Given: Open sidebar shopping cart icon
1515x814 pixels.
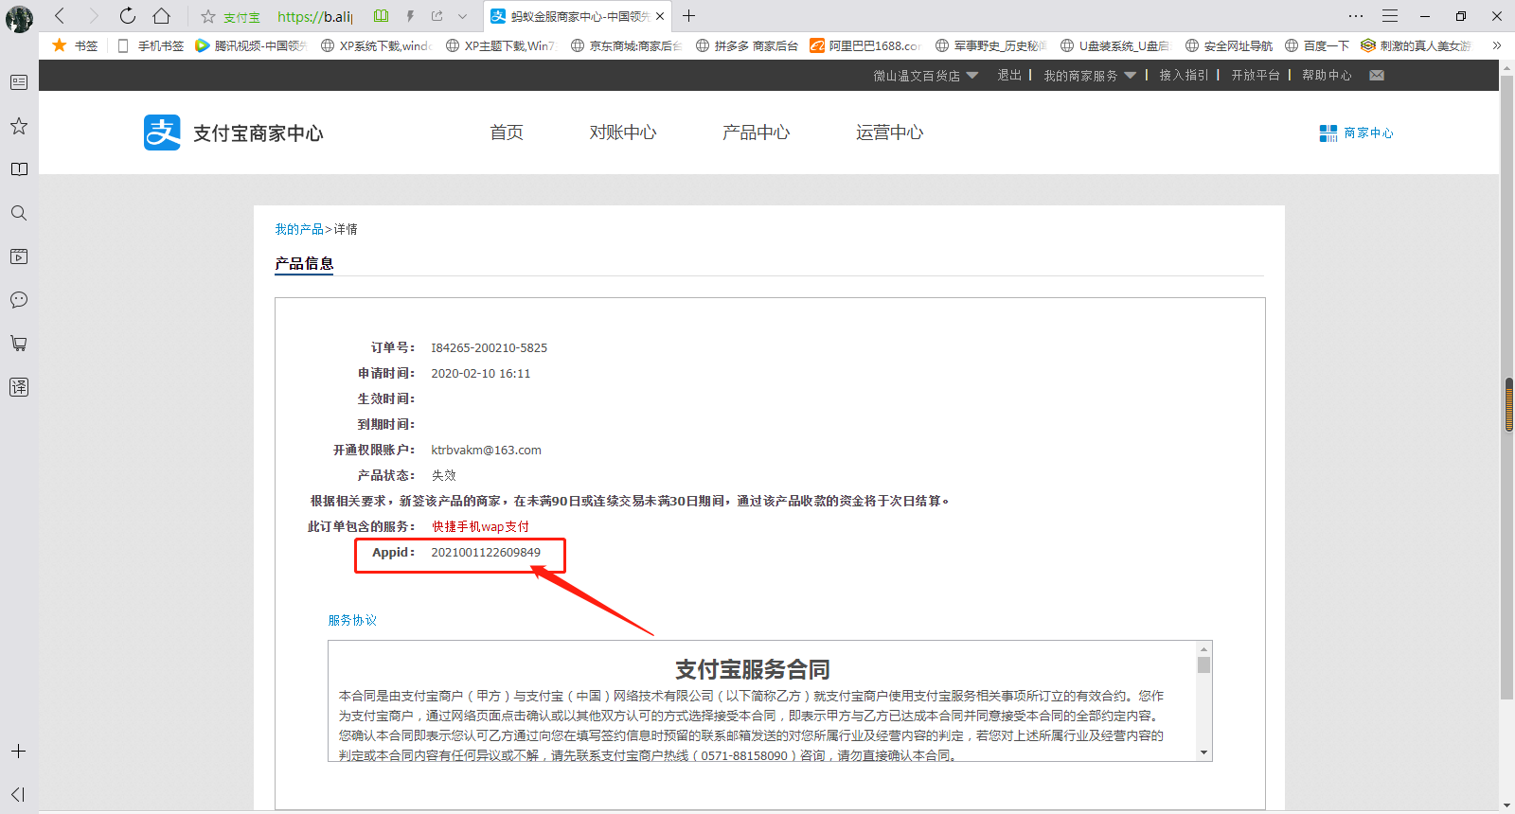Looking at the screenshot, I should 19,344.
